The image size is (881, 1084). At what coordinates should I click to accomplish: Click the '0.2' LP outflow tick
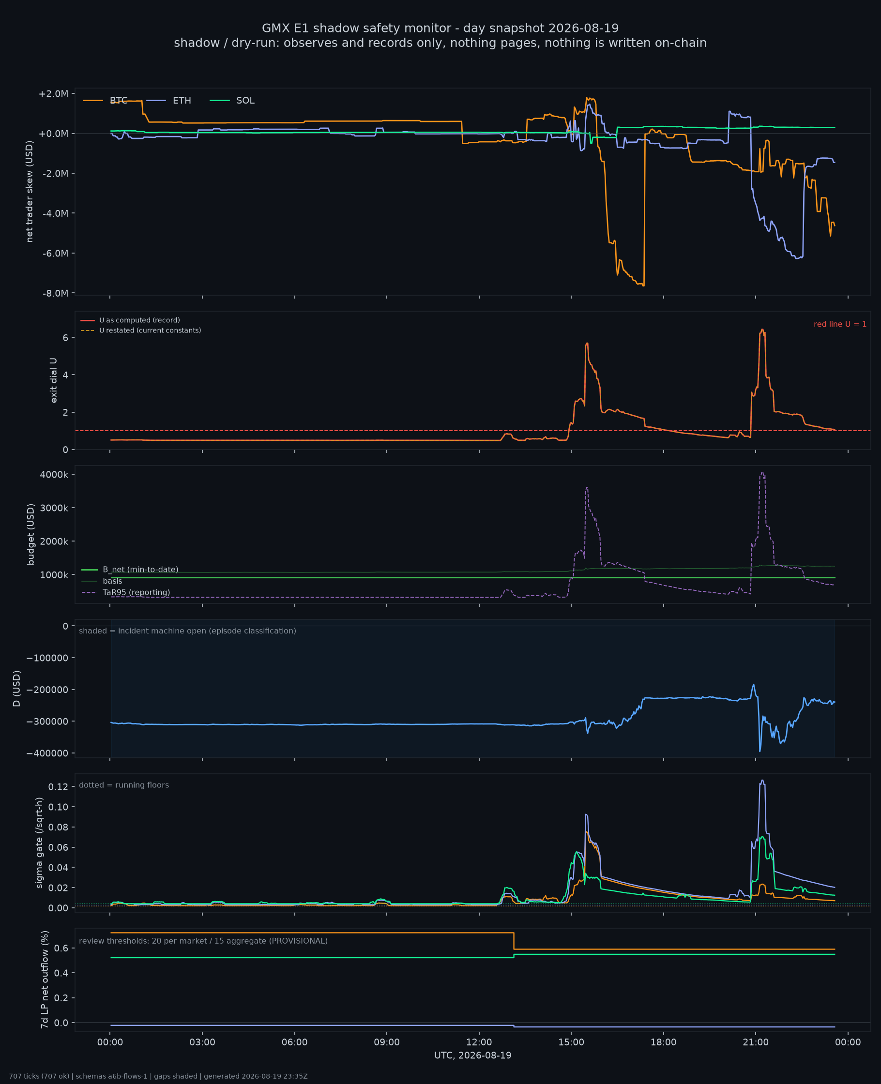click(x=61, y=998)
